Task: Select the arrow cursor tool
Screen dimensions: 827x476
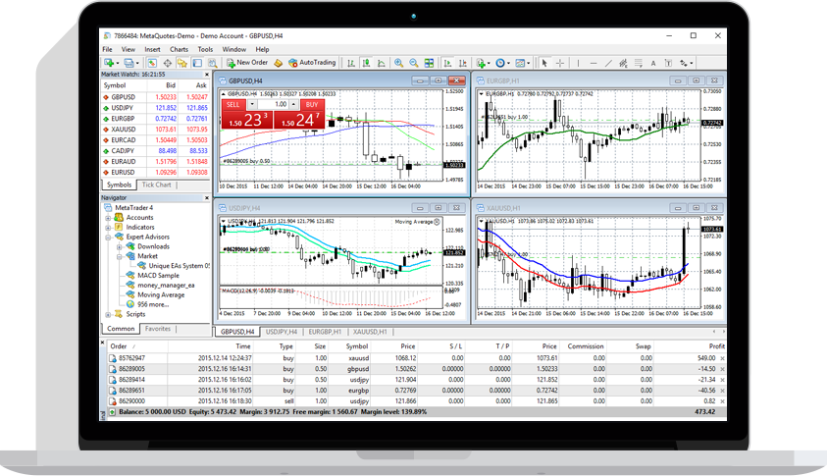Action: [x=545, y=63]
